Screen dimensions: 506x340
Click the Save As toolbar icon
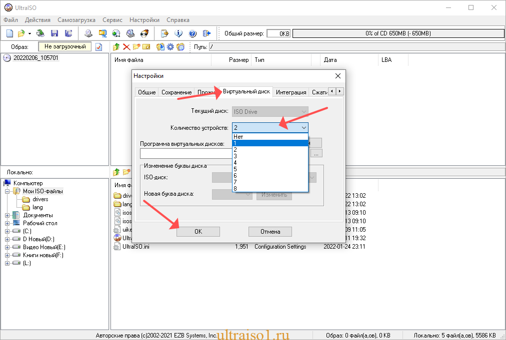pos(68,33)
